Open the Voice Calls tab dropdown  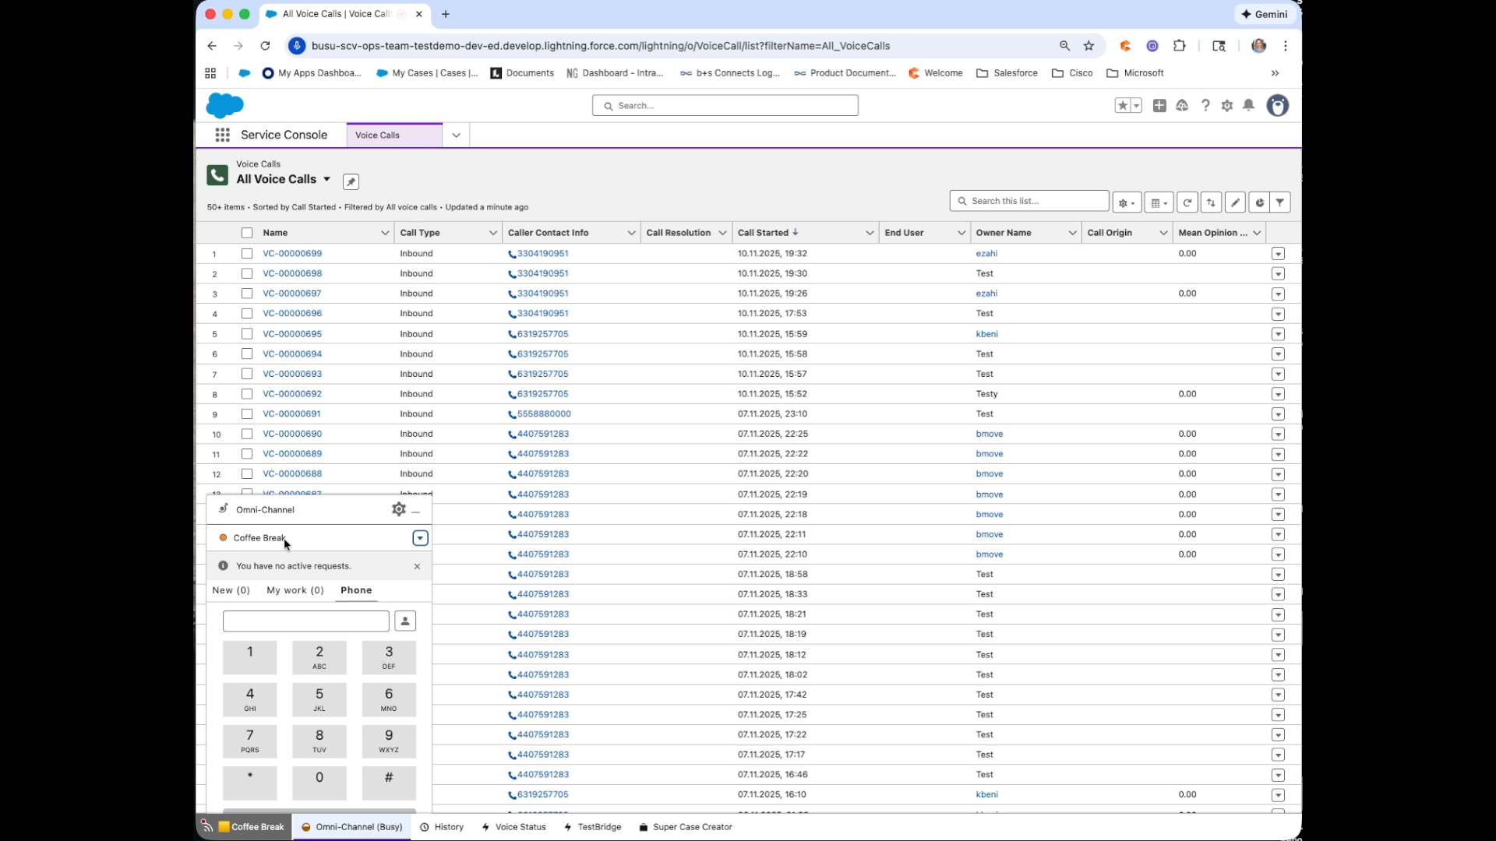click(456, 135)
